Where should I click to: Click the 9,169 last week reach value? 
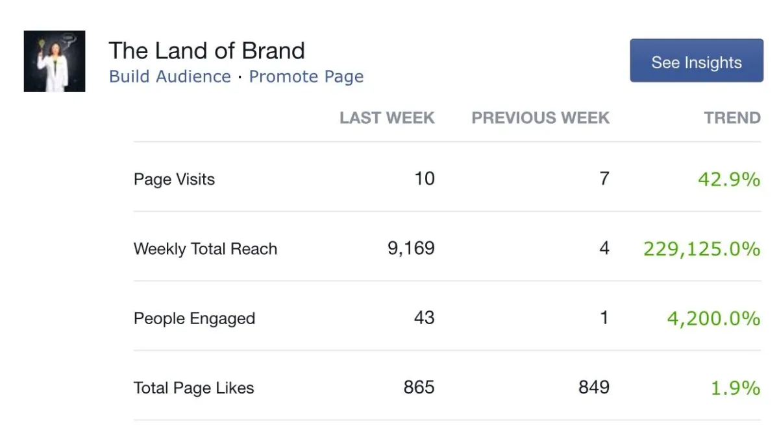tap(411, 248)
